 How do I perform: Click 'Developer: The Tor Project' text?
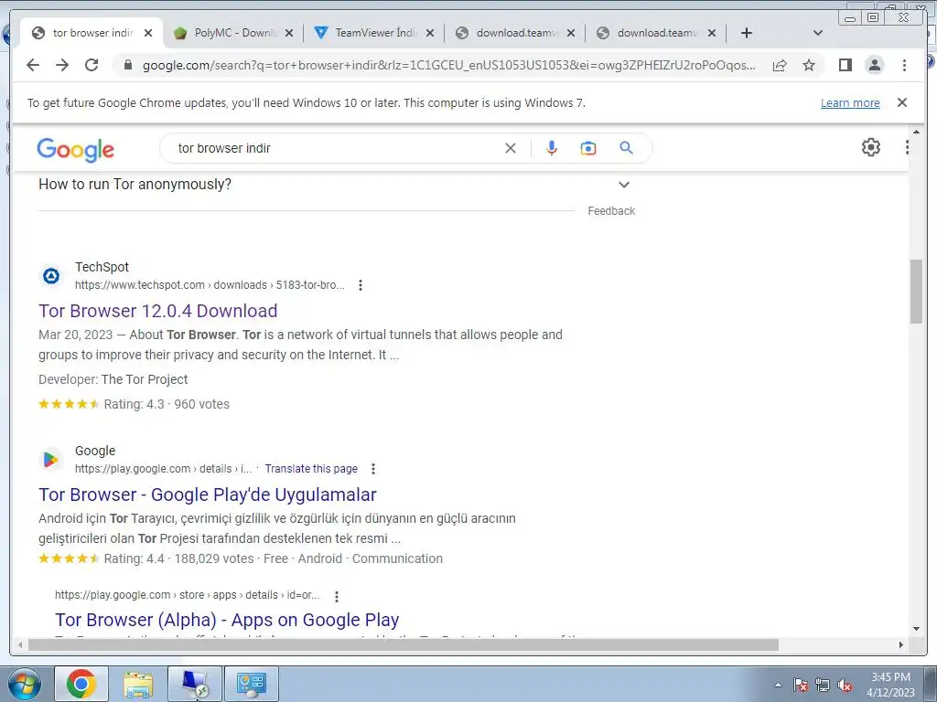click(x=113, y=379)
